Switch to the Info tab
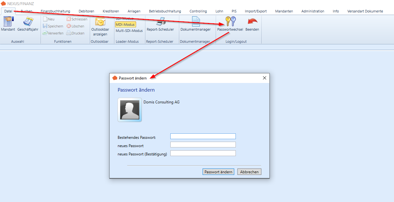The height and width of the screenshot is (202, 394). (x=336, y=11)
